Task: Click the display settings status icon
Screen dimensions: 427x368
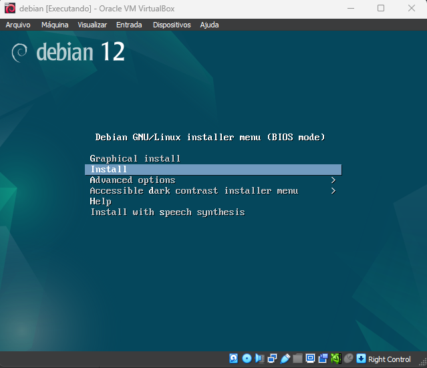Action: pos(310,359)
